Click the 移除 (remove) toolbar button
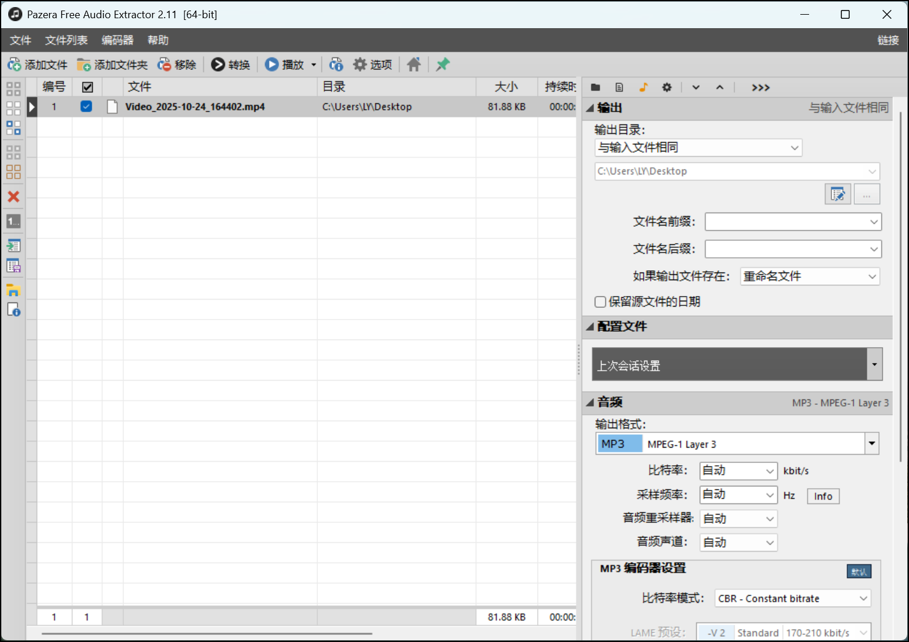 coord(177,65)
